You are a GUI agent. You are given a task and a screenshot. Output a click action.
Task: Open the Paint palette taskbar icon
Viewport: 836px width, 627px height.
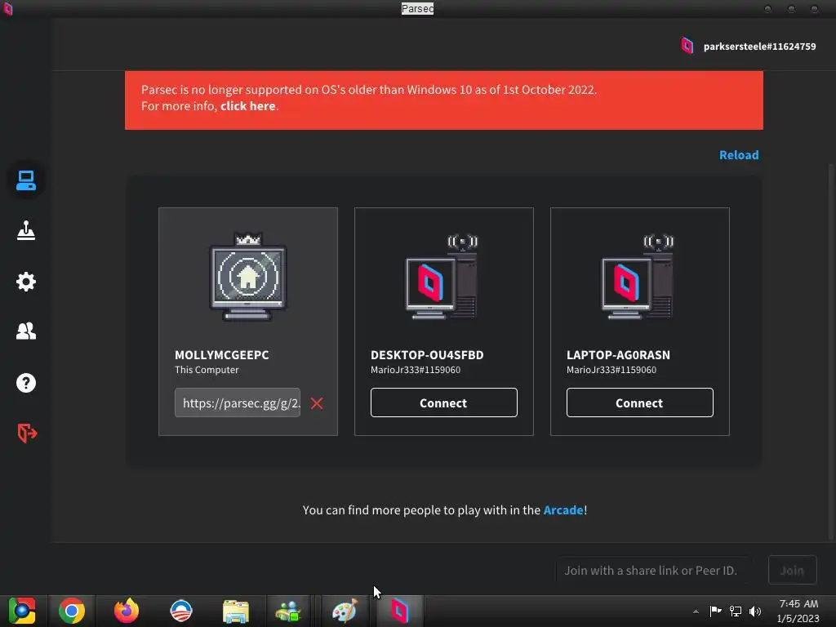pyautogui.click(x=345, y=611)
